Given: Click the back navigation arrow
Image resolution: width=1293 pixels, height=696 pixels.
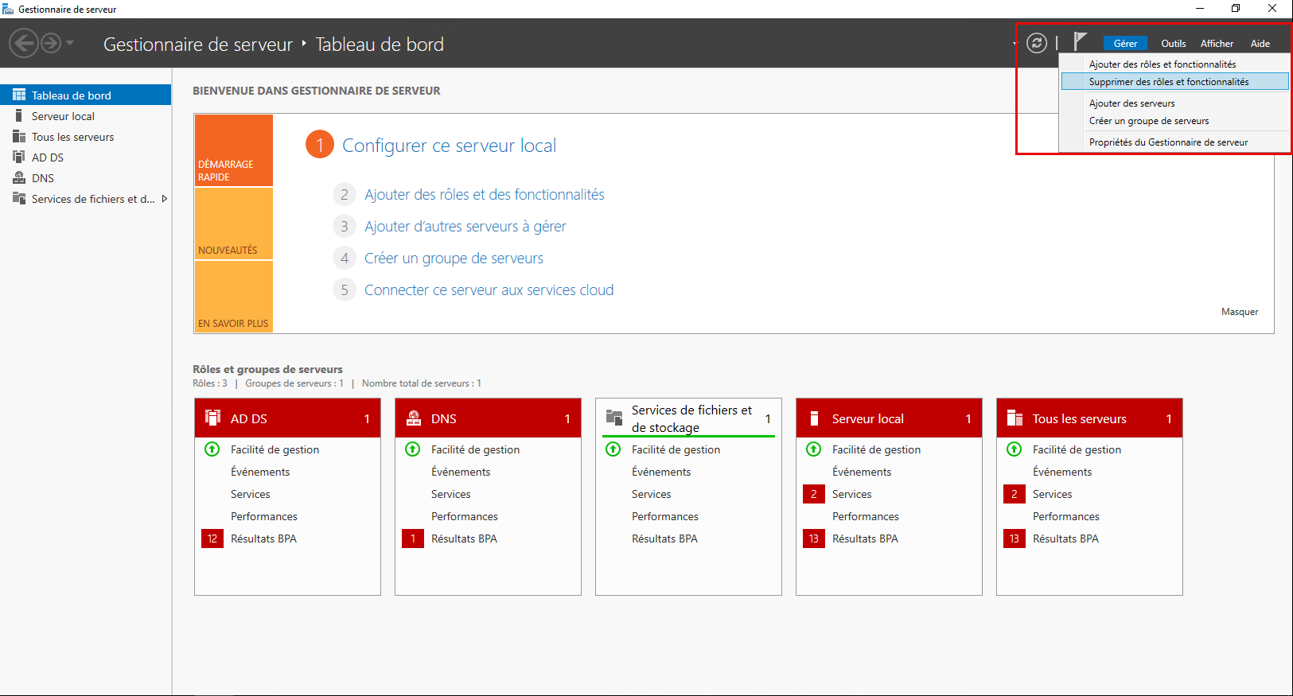Looking at the screenshot, I should (x=24, y=43).
